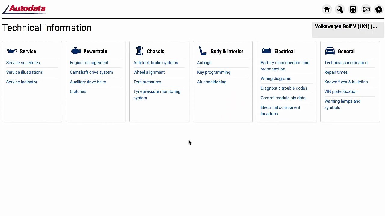Open the settings gear icon

click(379, 10)
